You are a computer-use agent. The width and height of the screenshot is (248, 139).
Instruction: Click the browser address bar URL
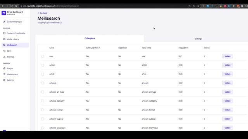(51, 6)
